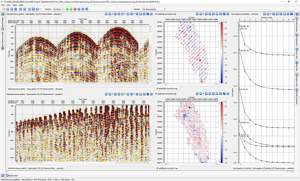Click the first icon in receiver gather toolbar
This screenshot has width=300, height=181.
tap(106, 94)
